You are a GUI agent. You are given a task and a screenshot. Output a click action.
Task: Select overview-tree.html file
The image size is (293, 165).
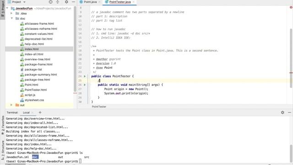38,59
